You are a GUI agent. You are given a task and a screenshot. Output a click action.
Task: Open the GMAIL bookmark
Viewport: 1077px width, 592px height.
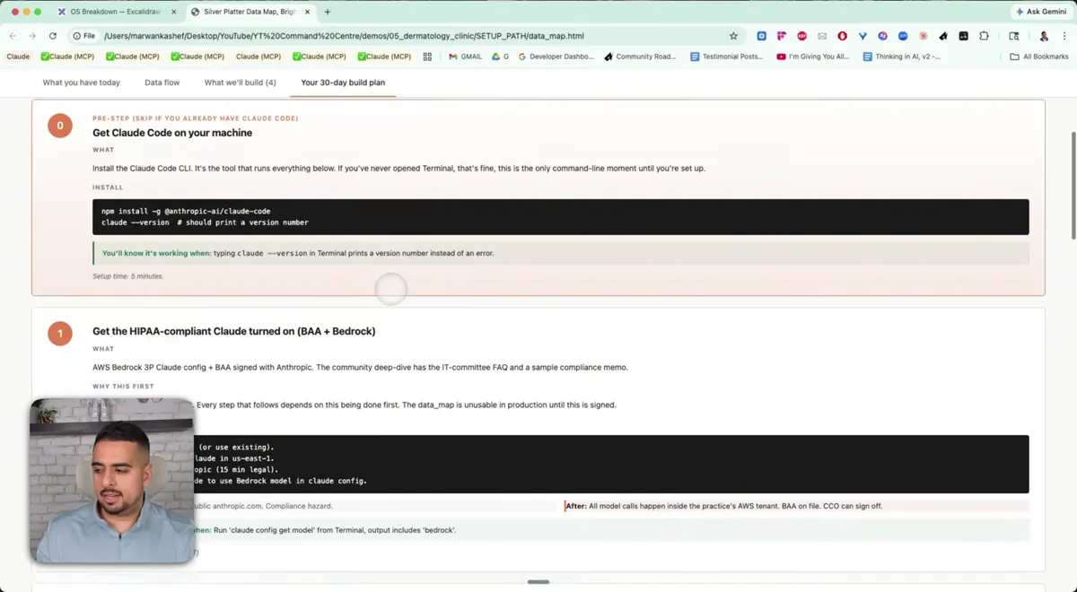465,57
